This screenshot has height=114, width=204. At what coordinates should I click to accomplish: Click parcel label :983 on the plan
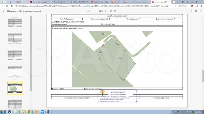pos(104,34)
